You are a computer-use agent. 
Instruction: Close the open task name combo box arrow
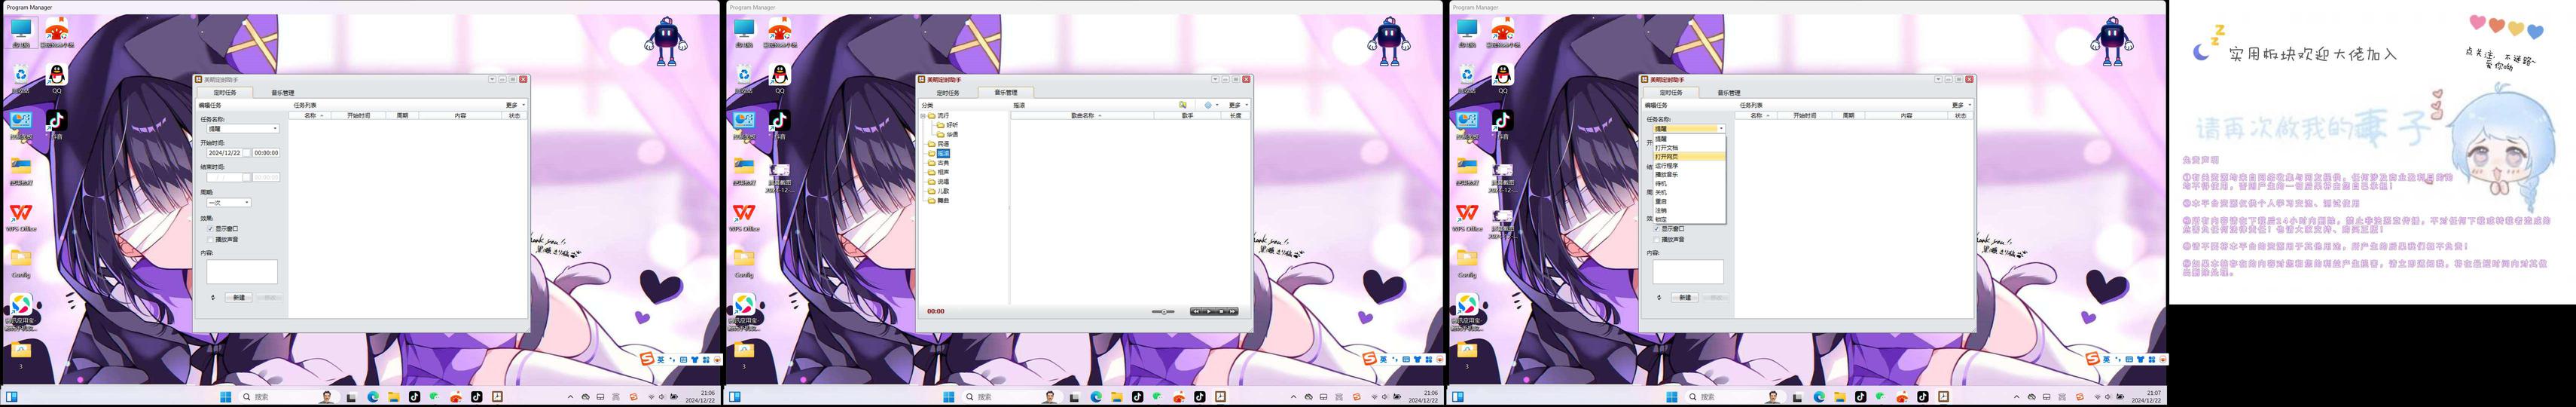[1721, 128]
